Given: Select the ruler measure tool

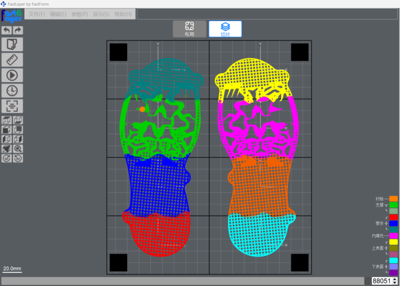Looking at the screenshot, I should point(12,60).
